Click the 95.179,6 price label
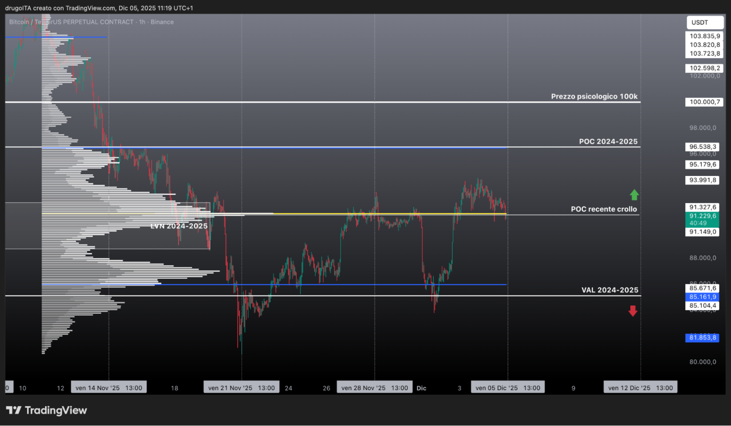 (x=702, y=164)
